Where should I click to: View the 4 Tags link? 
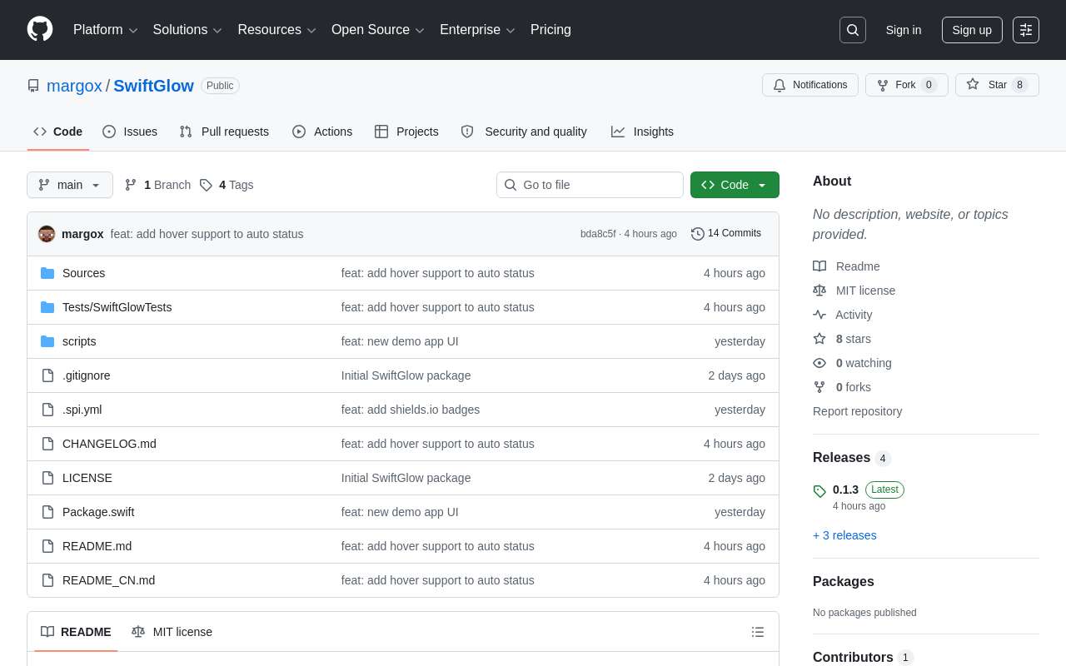227,185
